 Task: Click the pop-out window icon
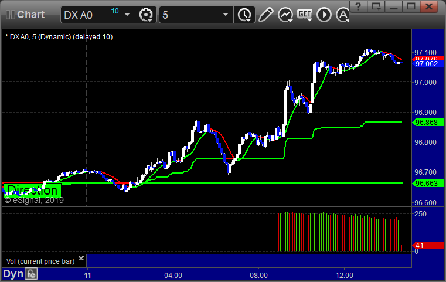pos(376,6)
